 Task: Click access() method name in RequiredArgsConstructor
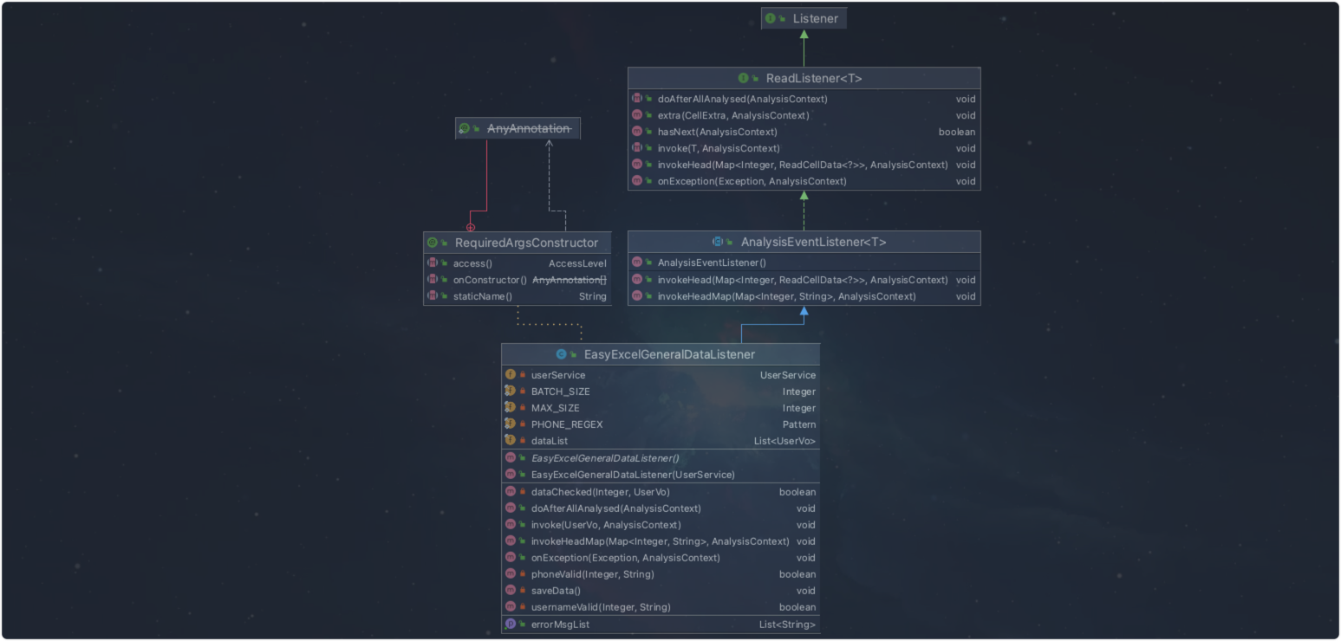coord(472,263)
